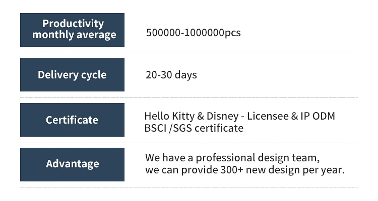Click the word 'Productivity' in the first label
Image resolution: width=378 pixels, height=201 pixels.
click(73, 24)
